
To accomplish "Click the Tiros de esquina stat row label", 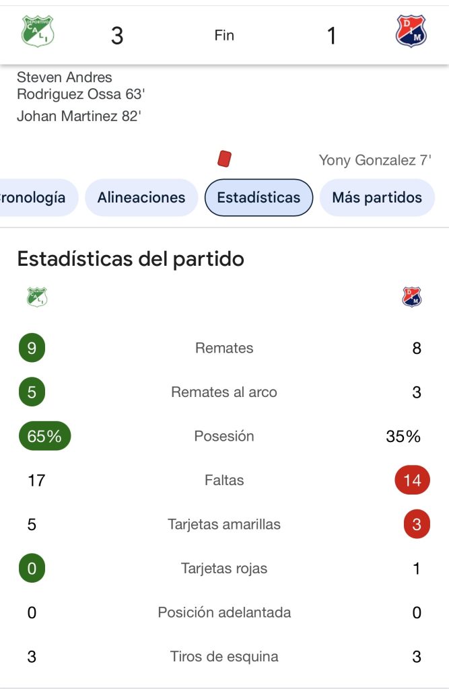I will [x=224, y=657].
